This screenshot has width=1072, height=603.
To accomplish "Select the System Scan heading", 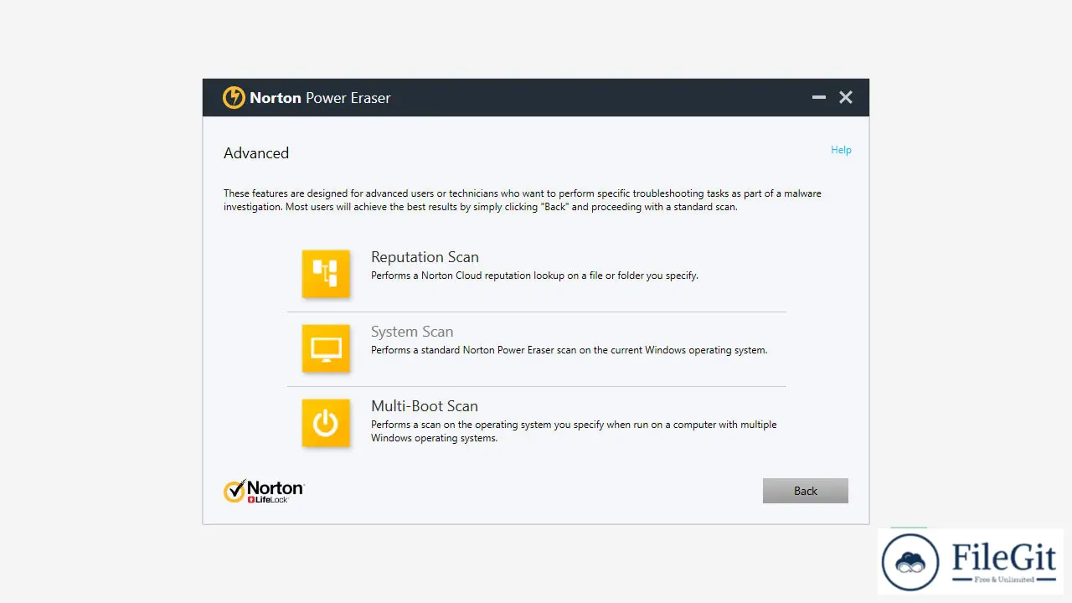I will [x=412, y=332].
